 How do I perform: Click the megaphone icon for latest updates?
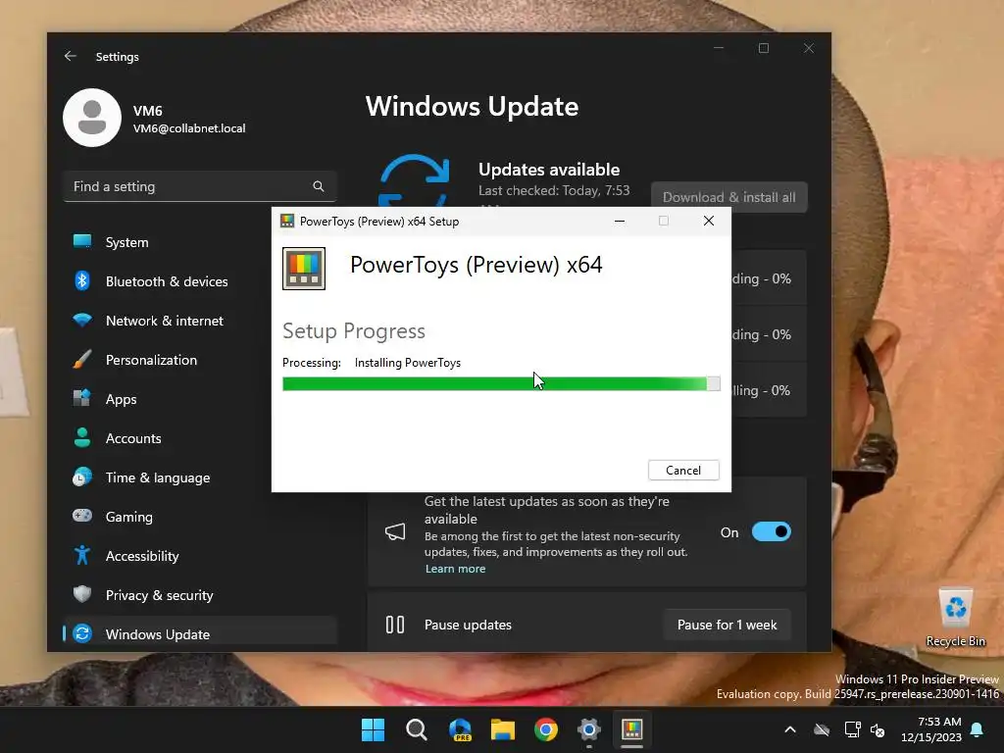(x=395, y=532)
